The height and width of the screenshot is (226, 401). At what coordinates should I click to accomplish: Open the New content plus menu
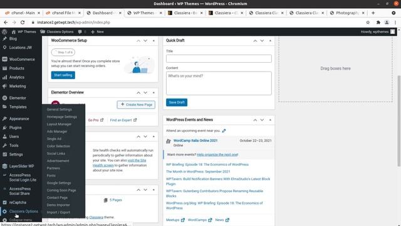tap(97, 32)
